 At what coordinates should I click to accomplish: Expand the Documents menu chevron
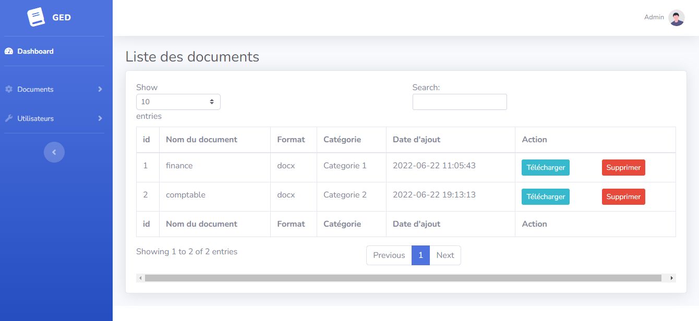100,89
